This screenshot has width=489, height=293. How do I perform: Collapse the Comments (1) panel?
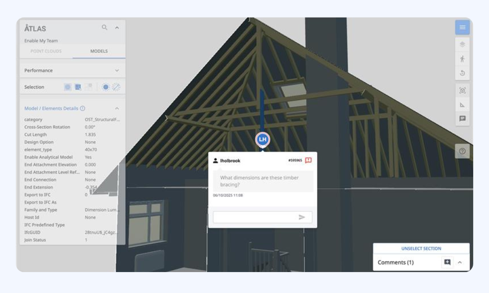[x=460, y=262]
